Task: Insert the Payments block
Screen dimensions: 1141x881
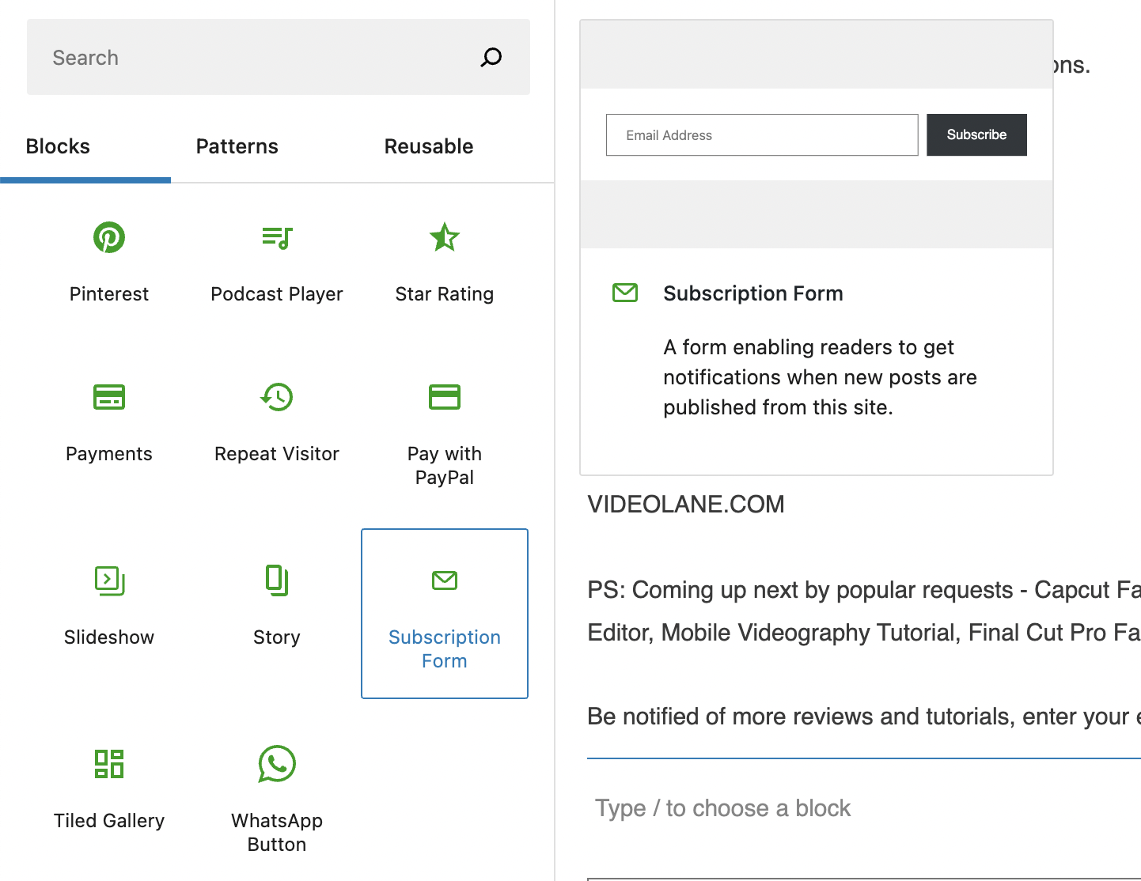Action: click(109, 419)
